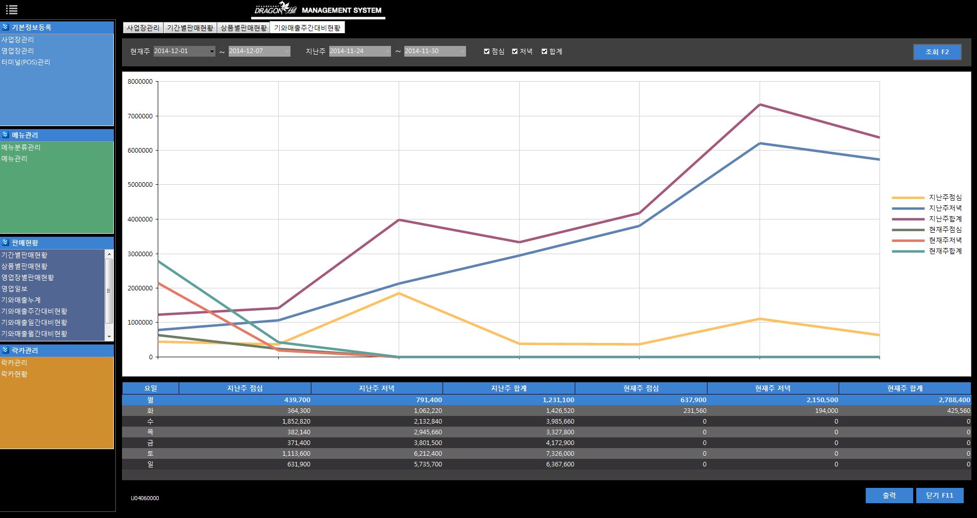Click the Dragon Hill logo
Screen dimensions: 977x518
(x=276, y=10)
